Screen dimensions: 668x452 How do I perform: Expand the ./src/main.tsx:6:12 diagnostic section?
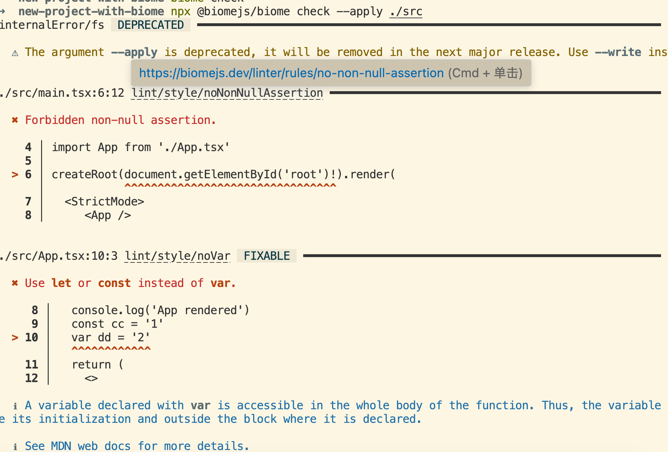point(61,93)
